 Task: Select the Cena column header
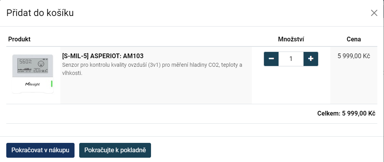coord(354,39)
